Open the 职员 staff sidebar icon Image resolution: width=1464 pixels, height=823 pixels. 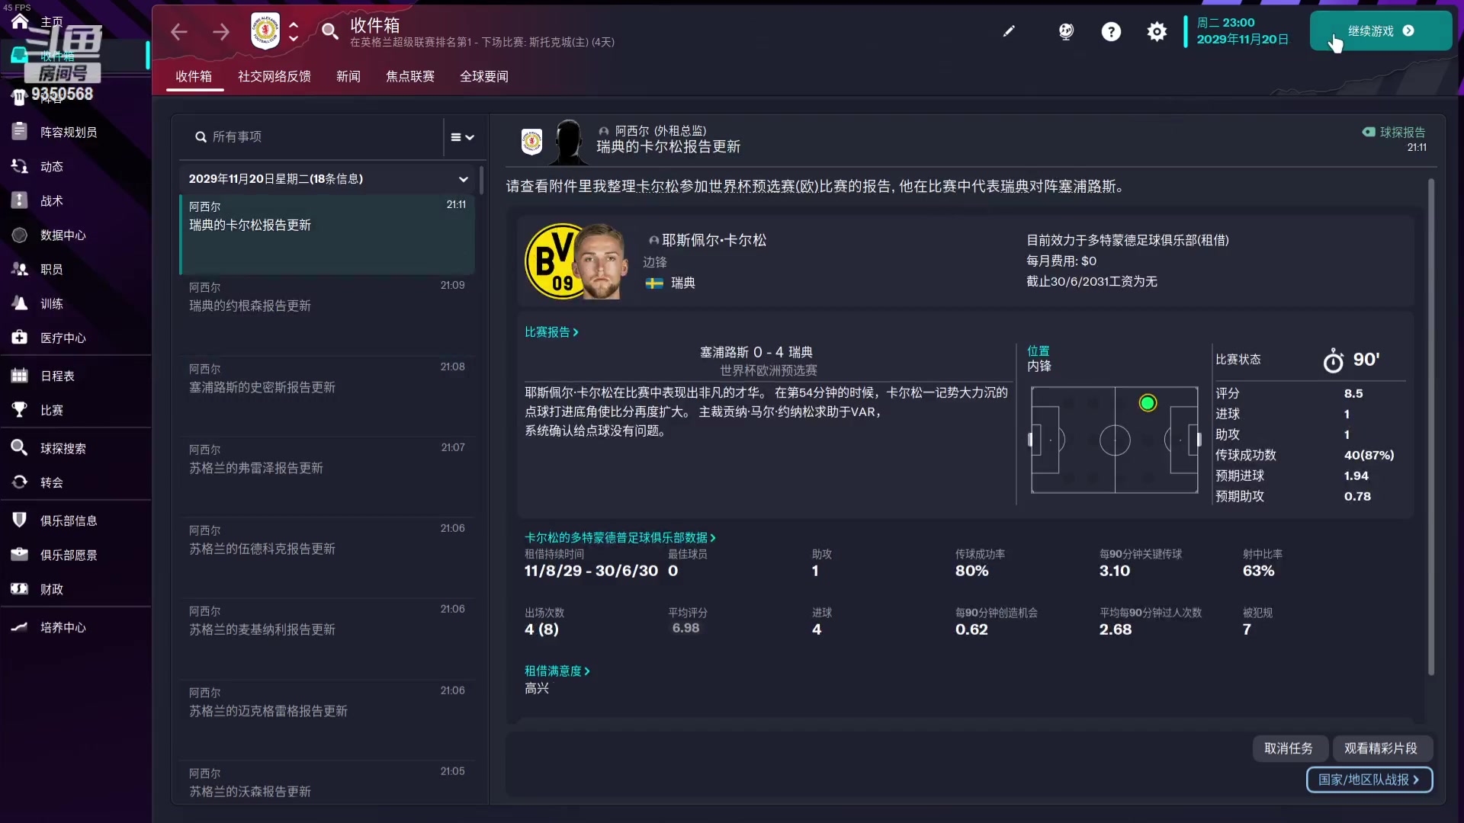pyautogui.click(x=20, y=269)
